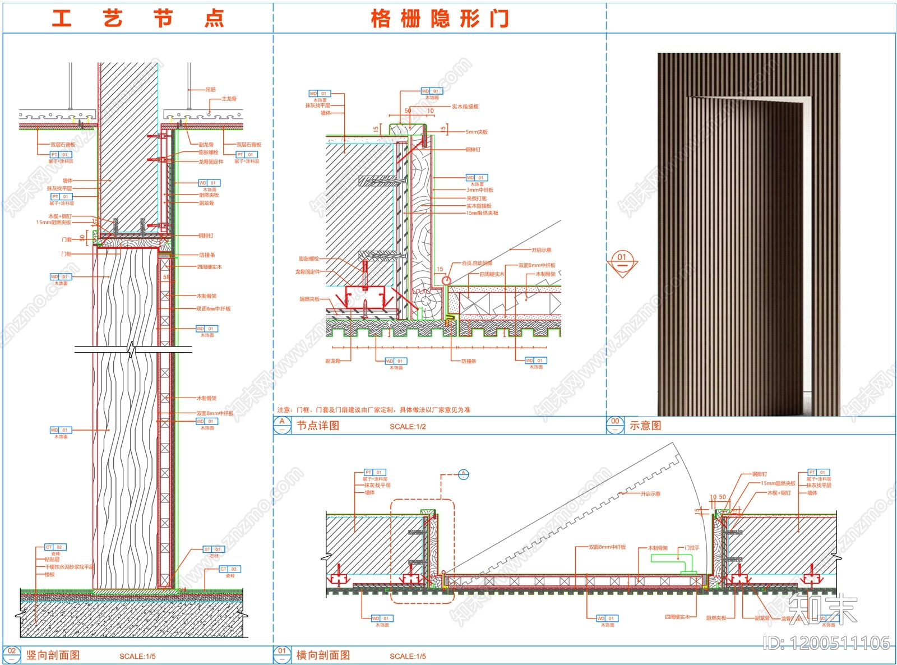
Task: Select the 5mm夹板 annotation label
Action: coord(477,132)
